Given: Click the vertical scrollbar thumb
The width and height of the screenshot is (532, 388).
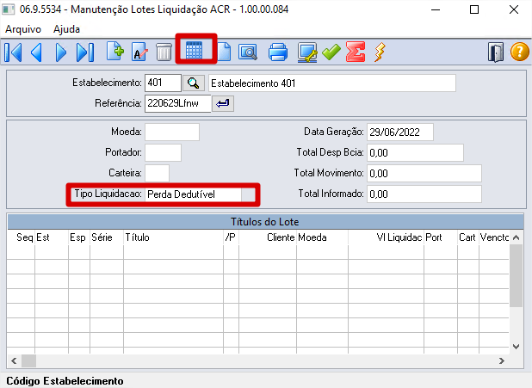Looking at the screenshot, I should point(516,275).
